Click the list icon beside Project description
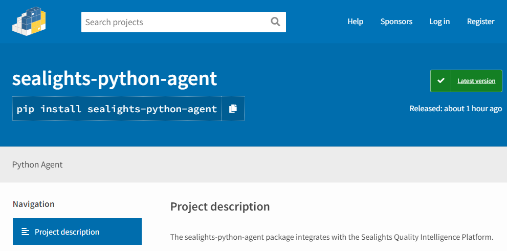Viewport: 507px width, 251px height. [25, 232]
